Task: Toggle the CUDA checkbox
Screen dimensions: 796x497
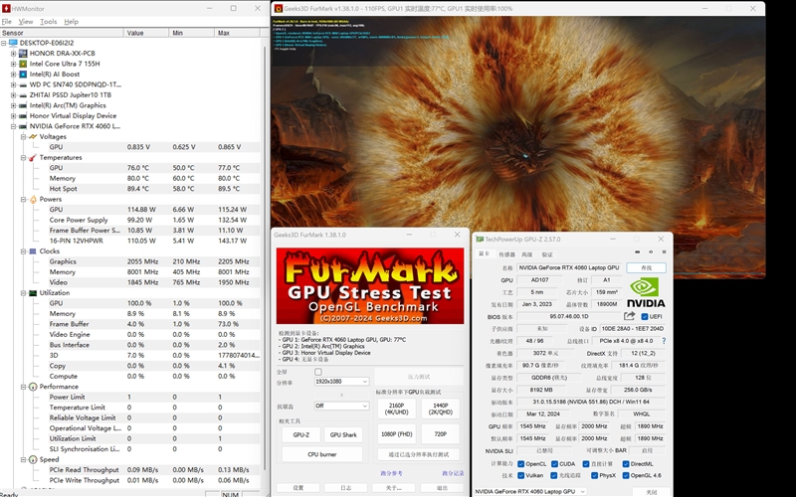Action: [554, 463]
